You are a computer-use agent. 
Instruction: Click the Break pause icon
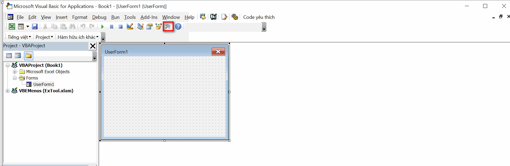tap(112, 27)
